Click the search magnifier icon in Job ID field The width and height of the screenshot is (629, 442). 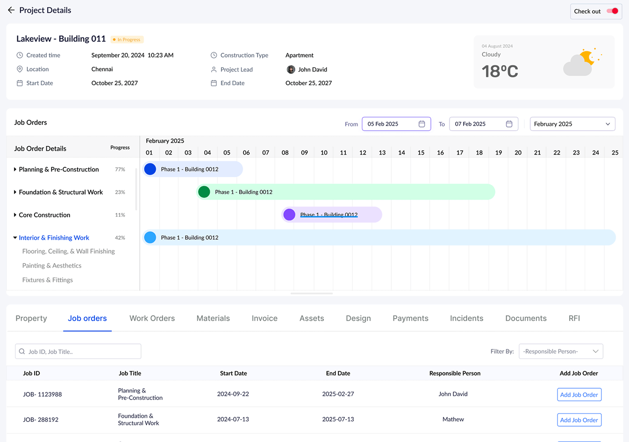(x=22, y=351)
